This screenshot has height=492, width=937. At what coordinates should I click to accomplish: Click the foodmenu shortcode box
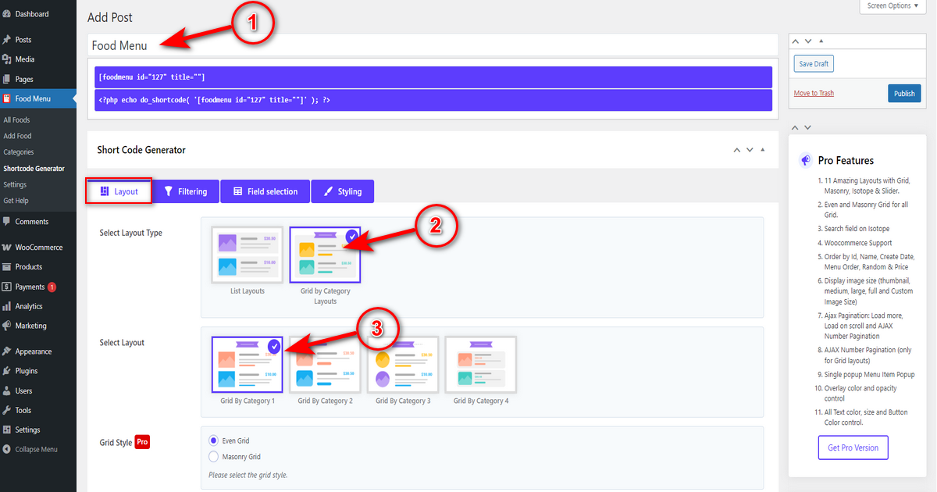click(x=433, y=77)
